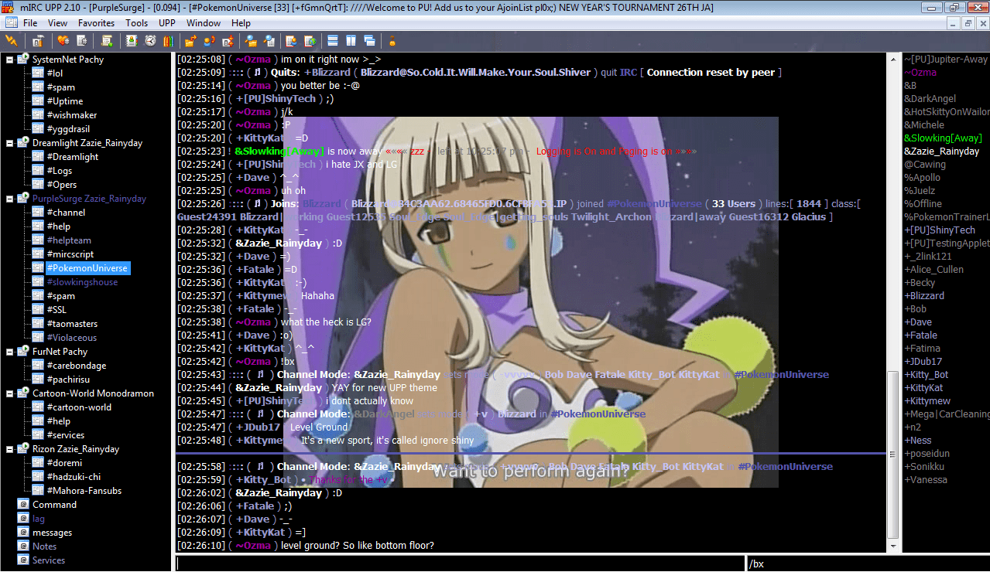This screenshot has height=572, width=990.
Task: Open the #Violaceous channel
Action: click(71, 338)
